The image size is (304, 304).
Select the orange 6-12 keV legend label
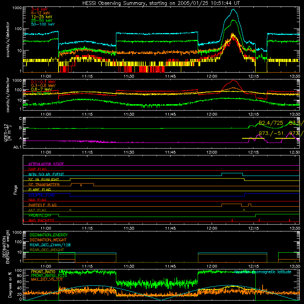(41, 13)
